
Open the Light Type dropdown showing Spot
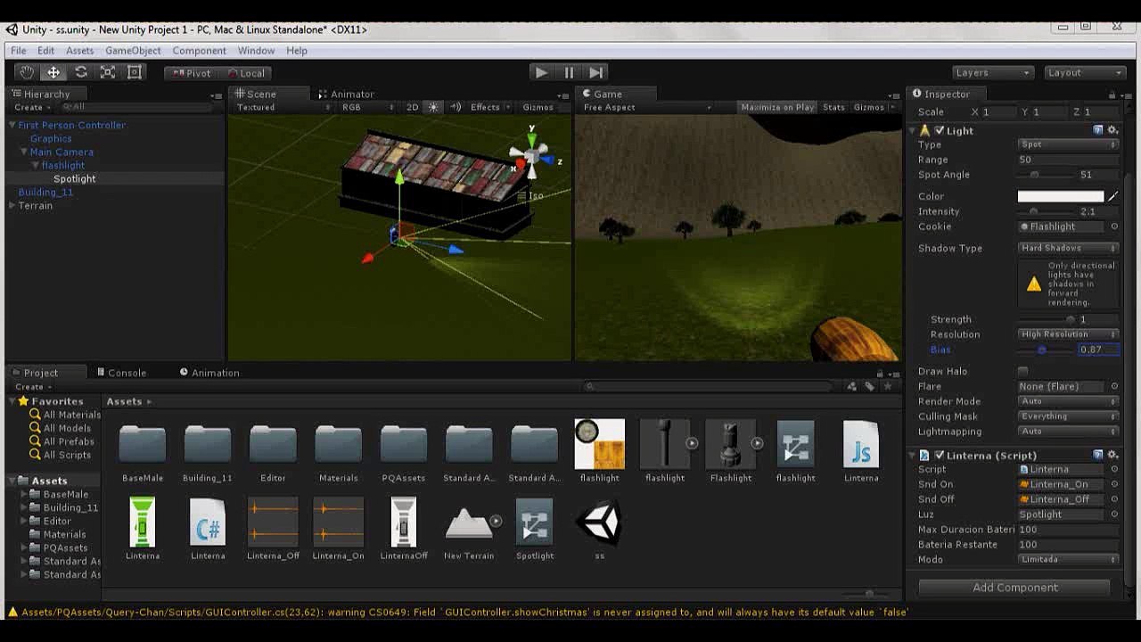point(1068,144)
